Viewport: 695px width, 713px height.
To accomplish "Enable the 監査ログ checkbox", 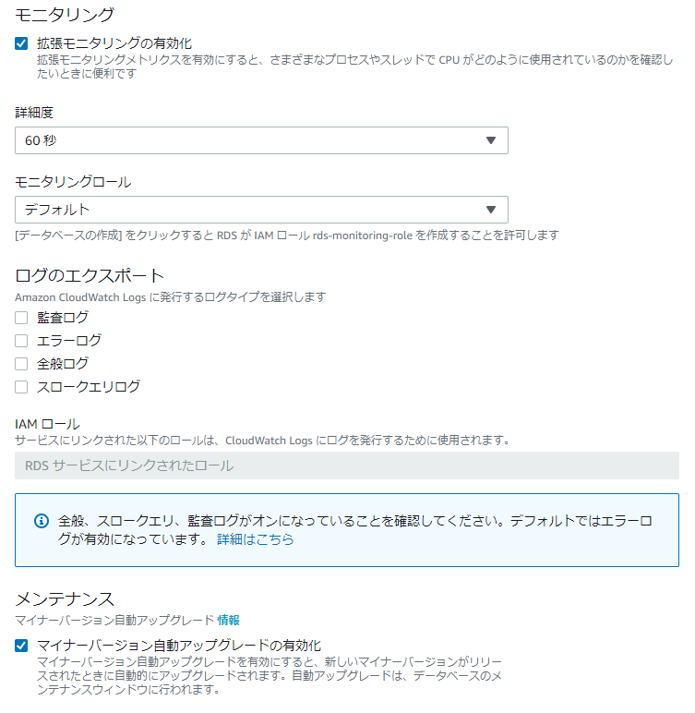I will 21,318.
